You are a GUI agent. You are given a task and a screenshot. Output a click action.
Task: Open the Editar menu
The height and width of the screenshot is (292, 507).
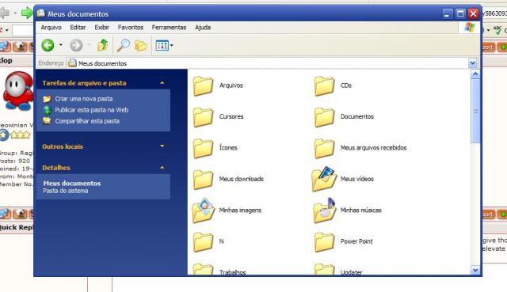point(78,28)
